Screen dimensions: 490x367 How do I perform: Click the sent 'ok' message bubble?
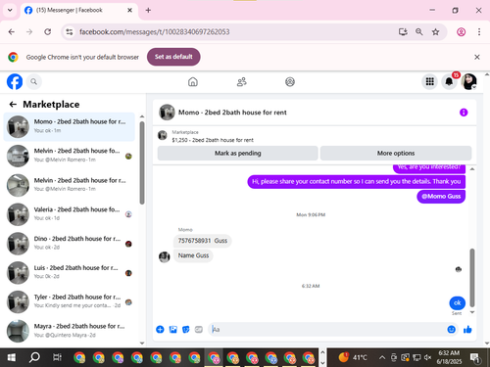[x=457, y=303]
